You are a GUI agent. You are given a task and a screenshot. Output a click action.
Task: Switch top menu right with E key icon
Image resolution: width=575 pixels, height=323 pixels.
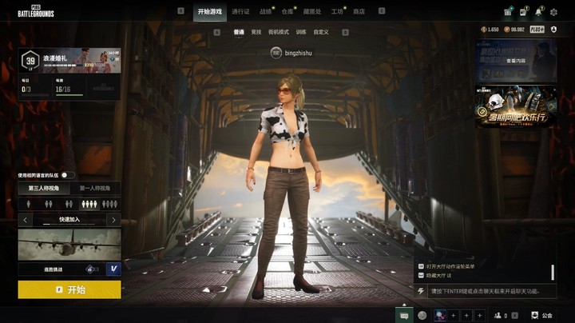coord(382,11)
